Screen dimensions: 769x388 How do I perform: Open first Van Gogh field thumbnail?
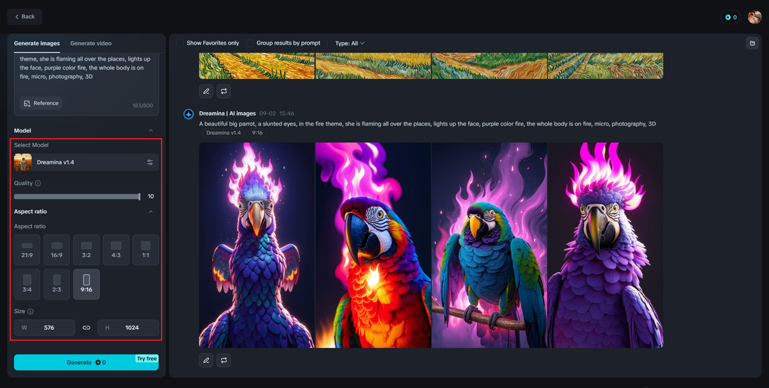point(257,65)
